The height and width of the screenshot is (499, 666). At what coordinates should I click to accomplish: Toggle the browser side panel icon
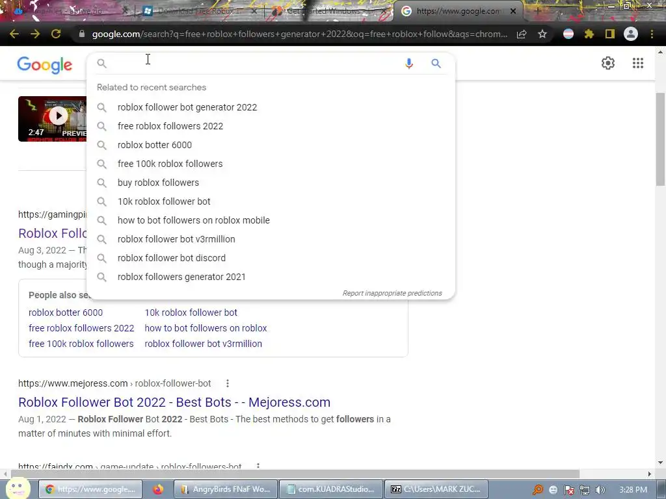[x=610, y=34]
